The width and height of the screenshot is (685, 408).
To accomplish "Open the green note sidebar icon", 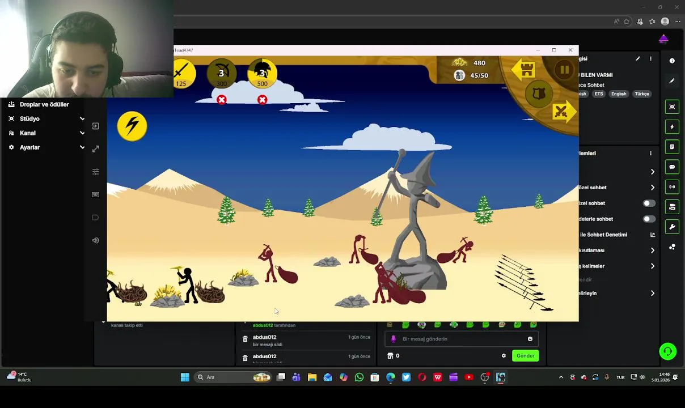I will (x=672, y=147).
